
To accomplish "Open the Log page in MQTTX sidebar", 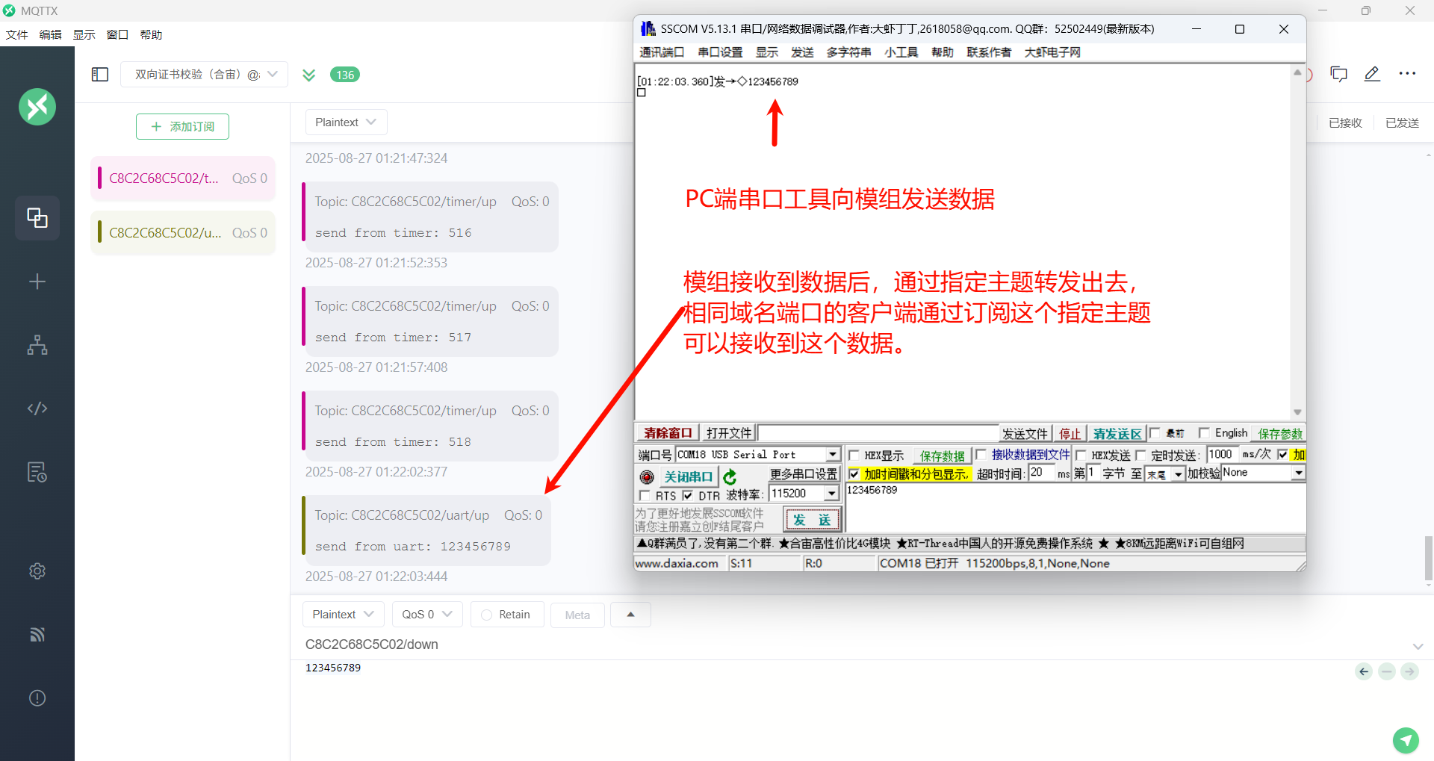I will pos(37,472).
